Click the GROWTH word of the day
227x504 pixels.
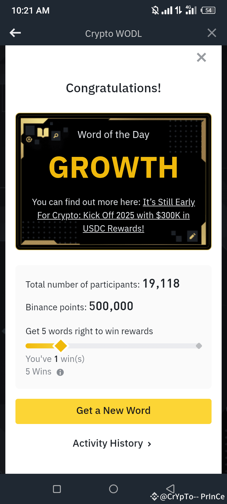click(x=113, y=167)
